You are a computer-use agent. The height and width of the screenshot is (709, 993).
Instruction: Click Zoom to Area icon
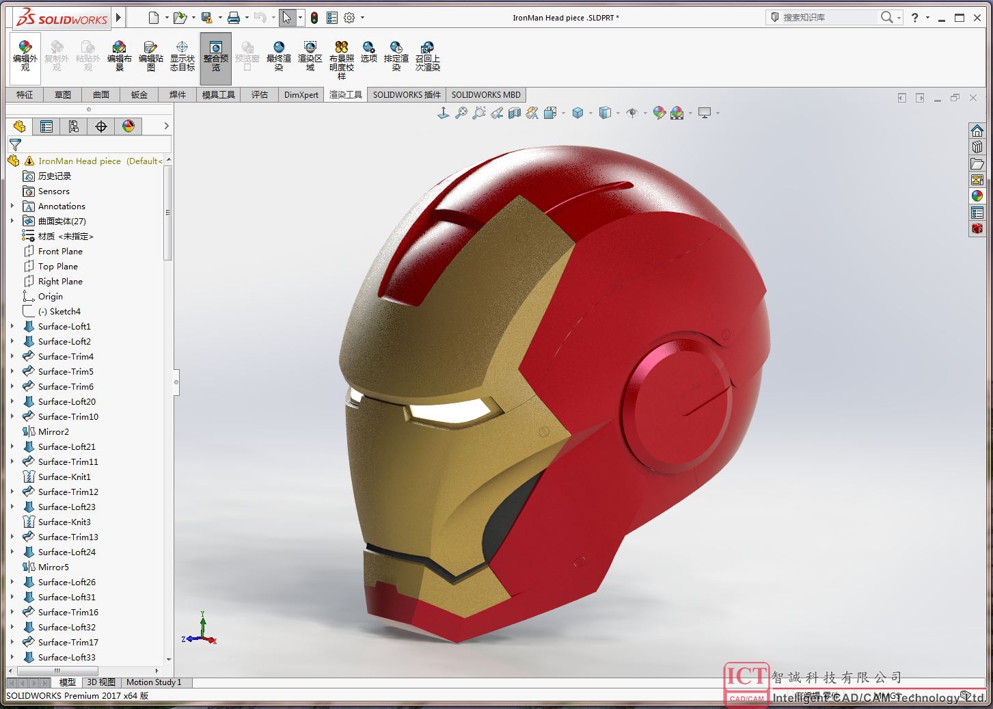tap(479, 113)
